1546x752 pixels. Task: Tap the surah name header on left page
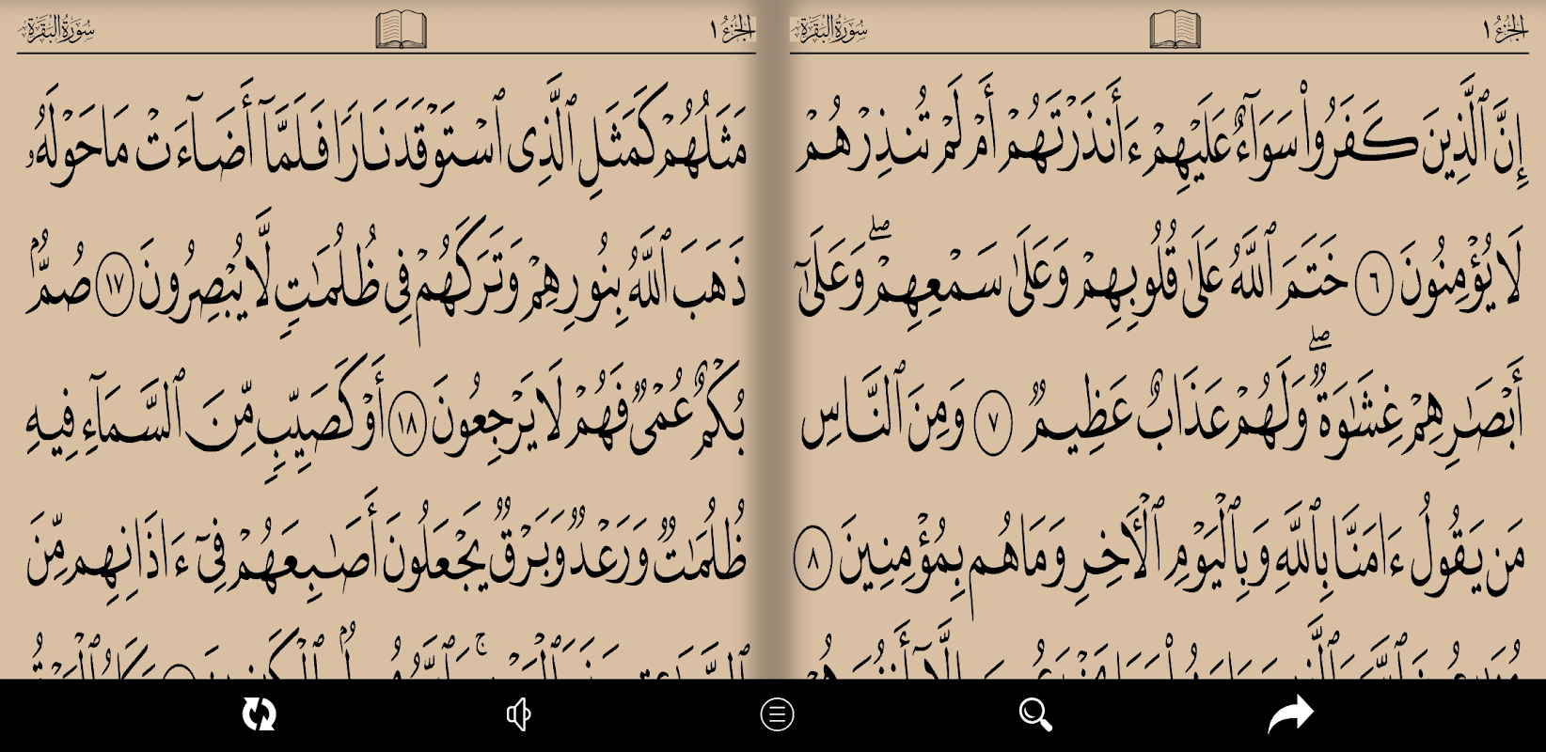[57, 29]
